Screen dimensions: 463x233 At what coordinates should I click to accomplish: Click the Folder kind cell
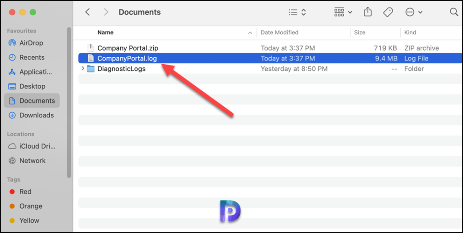(414, 69)
